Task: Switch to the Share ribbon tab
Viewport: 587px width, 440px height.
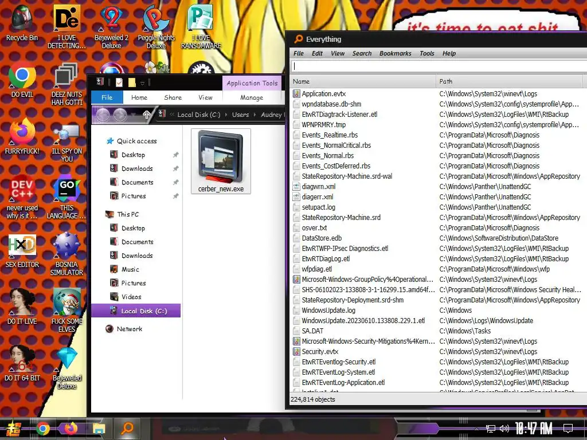Action: click(173, 97)
